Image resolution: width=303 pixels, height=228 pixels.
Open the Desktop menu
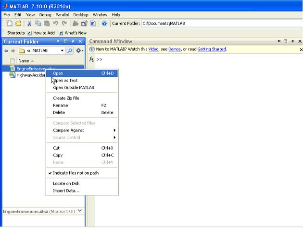click(81, 15)
